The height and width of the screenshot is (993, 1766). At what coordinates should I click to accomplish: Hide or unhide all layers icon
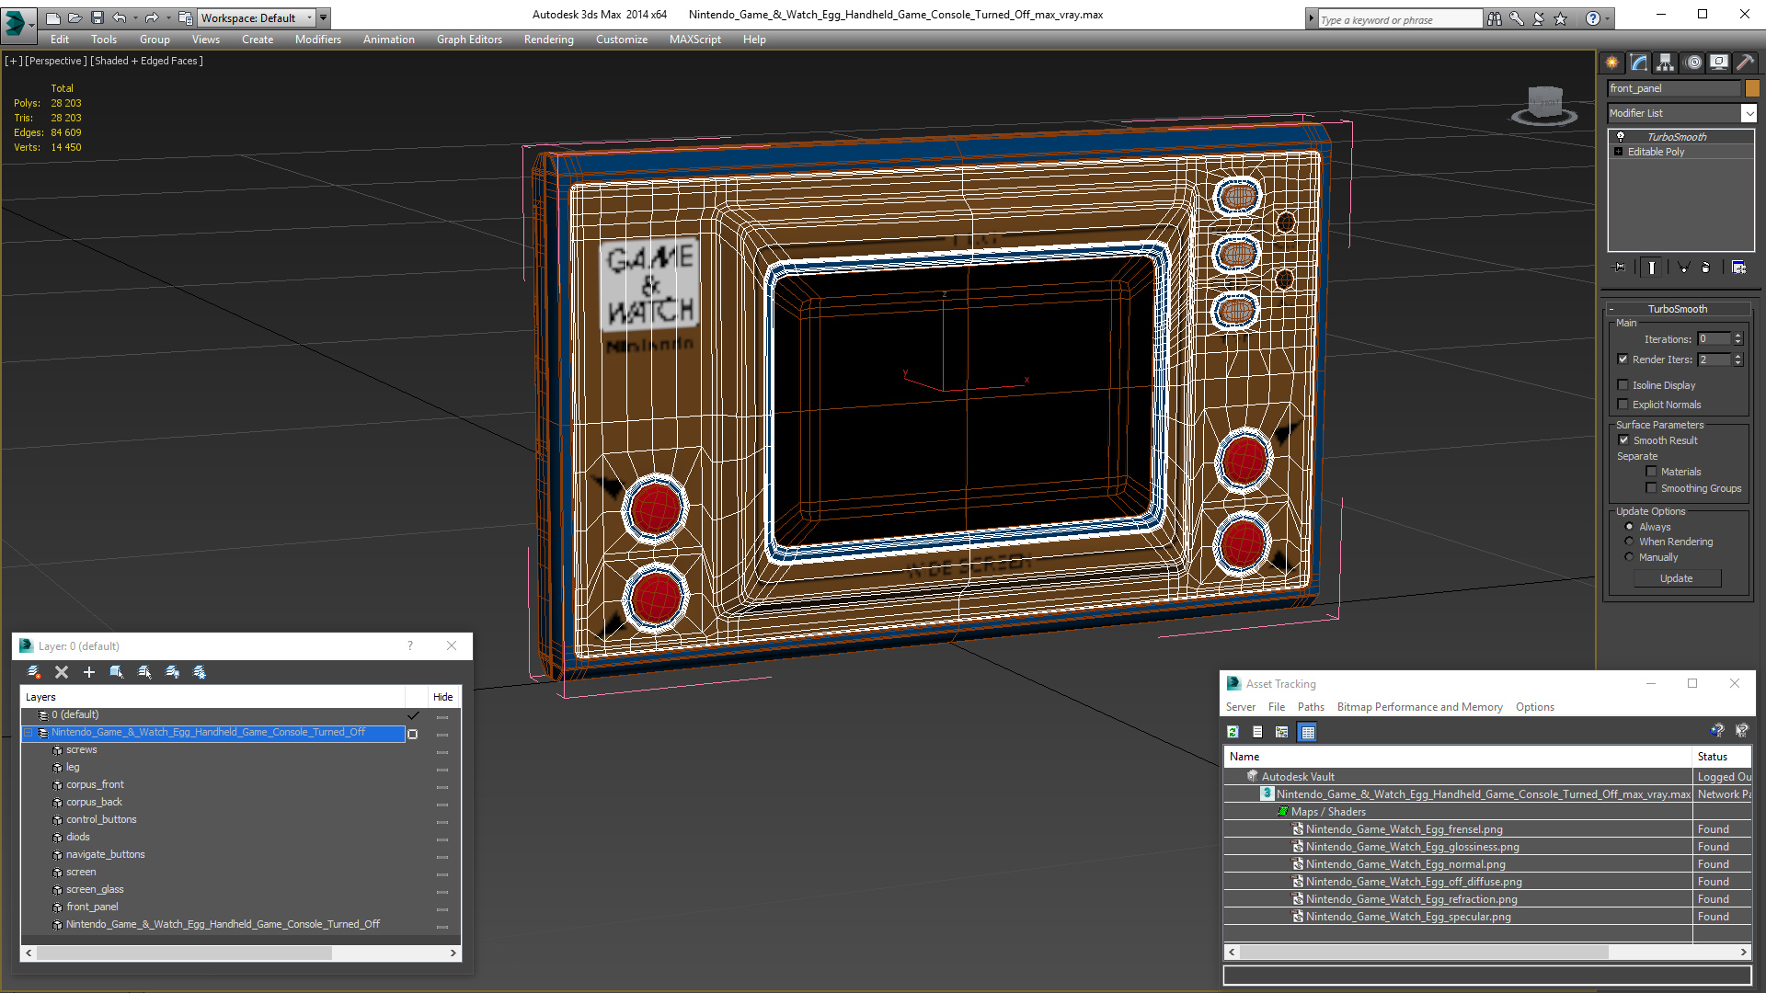pos(172,672)
